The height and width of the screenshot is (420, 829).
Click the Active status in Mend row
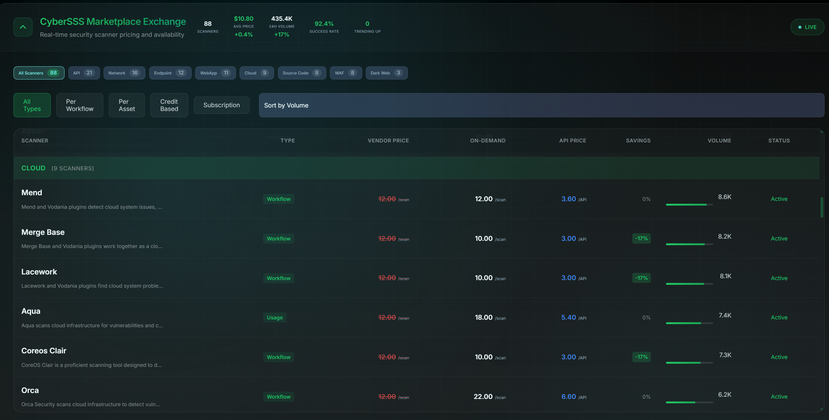tap(779, 199)
